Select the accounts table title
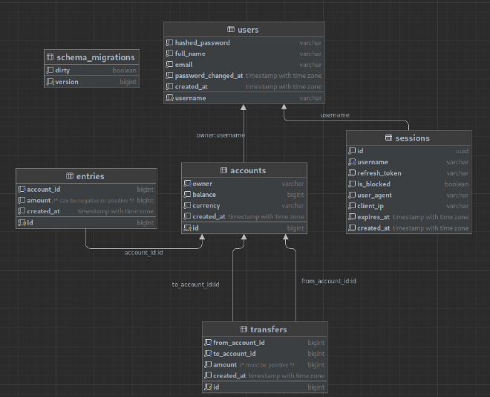The height and width of the screenshot is (397, 490). [x=248, y=170]
